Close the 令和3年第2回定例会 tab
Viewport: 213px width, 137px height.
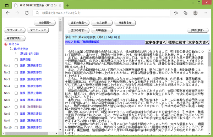(60, 5)
